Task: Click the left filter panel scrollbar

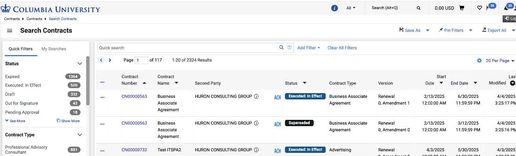Action: click(x=87, y=81)
